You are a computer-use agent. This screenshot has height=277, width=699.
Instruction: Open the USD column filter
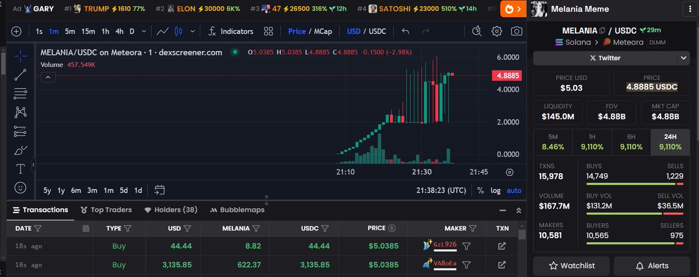(x=188, y=228)
